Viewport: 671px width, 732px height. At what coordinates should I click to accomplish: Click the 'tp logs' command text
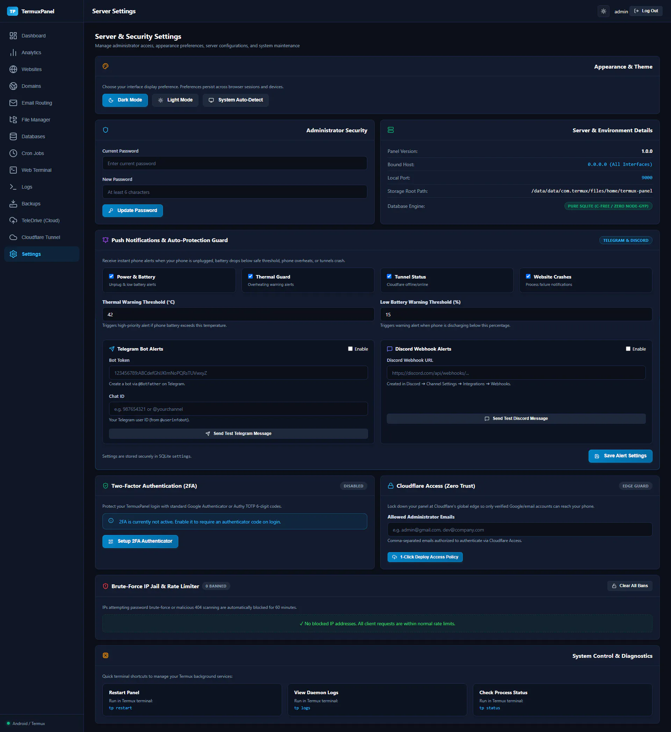pos(302,708)
